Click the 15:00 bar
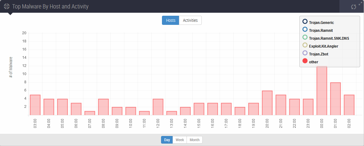This screenshot has width=364, height=146. [x=199, y=109]
